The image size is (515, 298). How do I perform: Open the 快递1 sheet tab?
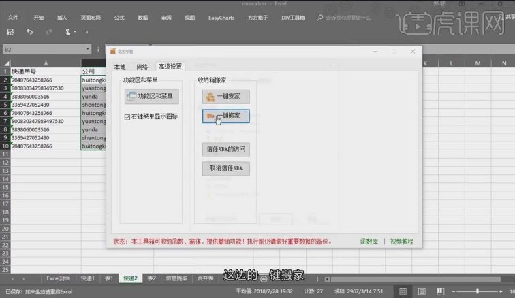(88, 278)
